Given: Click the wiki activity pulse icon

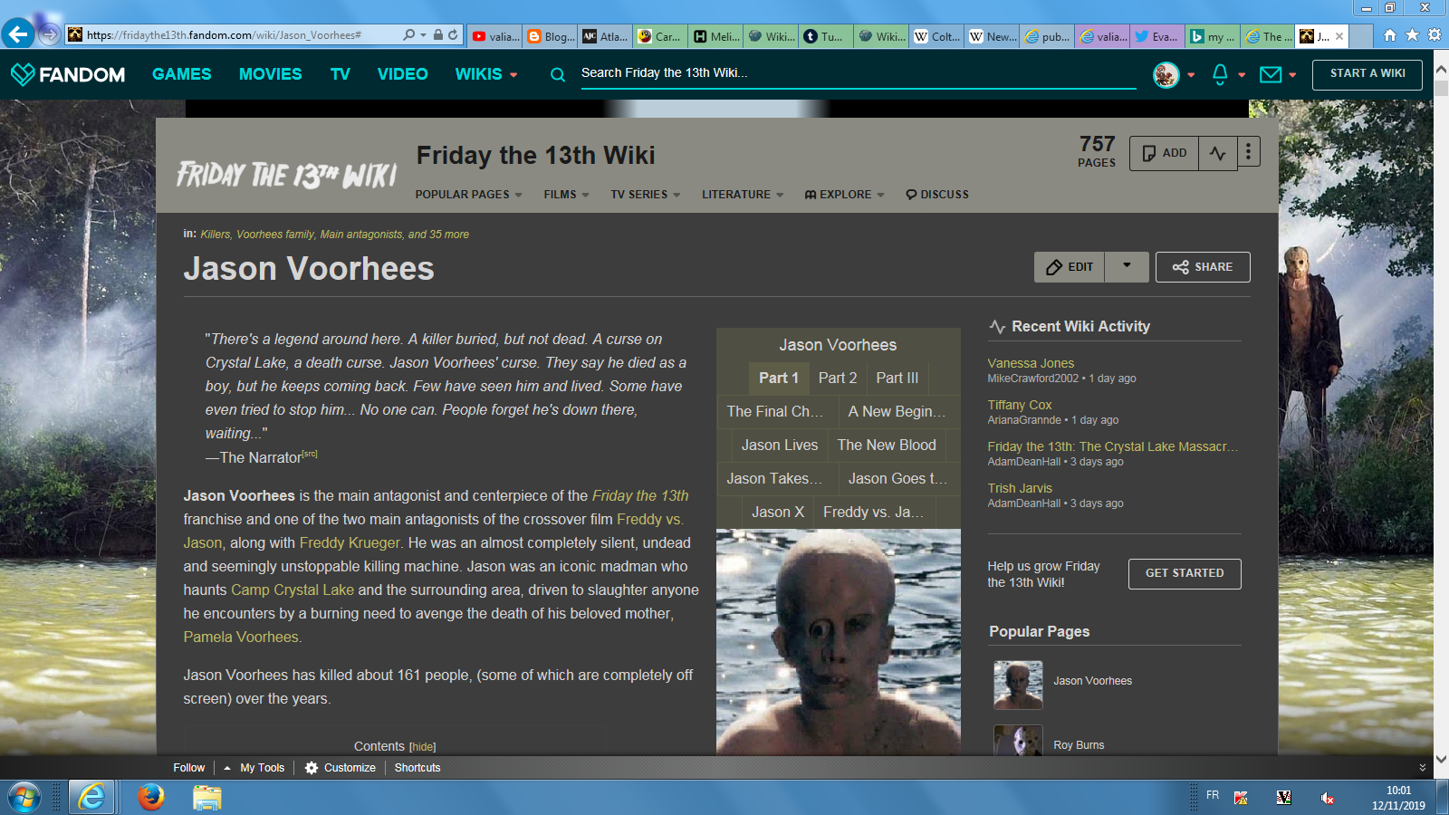Looking at the screenshot, I should [x=1218, y=153].
